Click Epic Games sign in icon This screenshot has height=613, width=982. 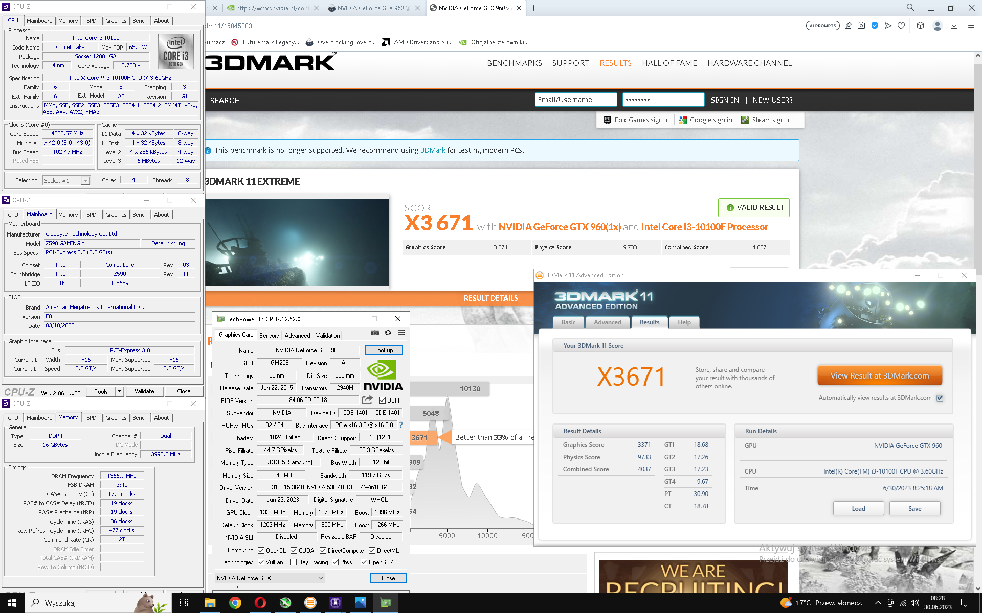click(x=608, y=120)
